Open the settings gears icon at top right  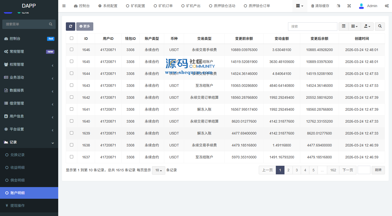click(x=386, y=6)
